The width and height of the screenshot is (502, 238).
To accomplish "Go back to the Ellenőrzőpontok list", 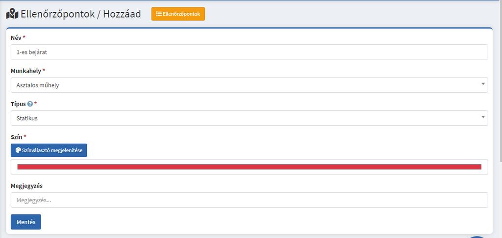I will point(178,14).
